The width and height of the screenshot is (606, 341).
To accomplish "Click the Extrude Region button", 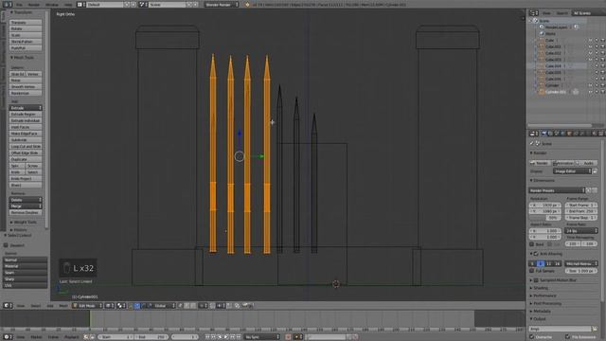I will [x=26, y=115].
